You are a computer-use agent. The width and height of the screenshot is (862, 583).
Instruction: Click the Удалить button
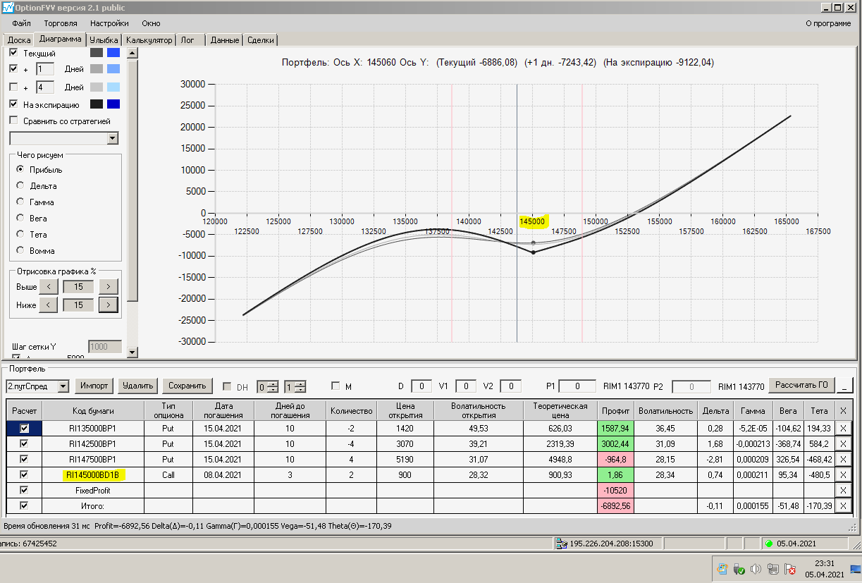point(137,386)
